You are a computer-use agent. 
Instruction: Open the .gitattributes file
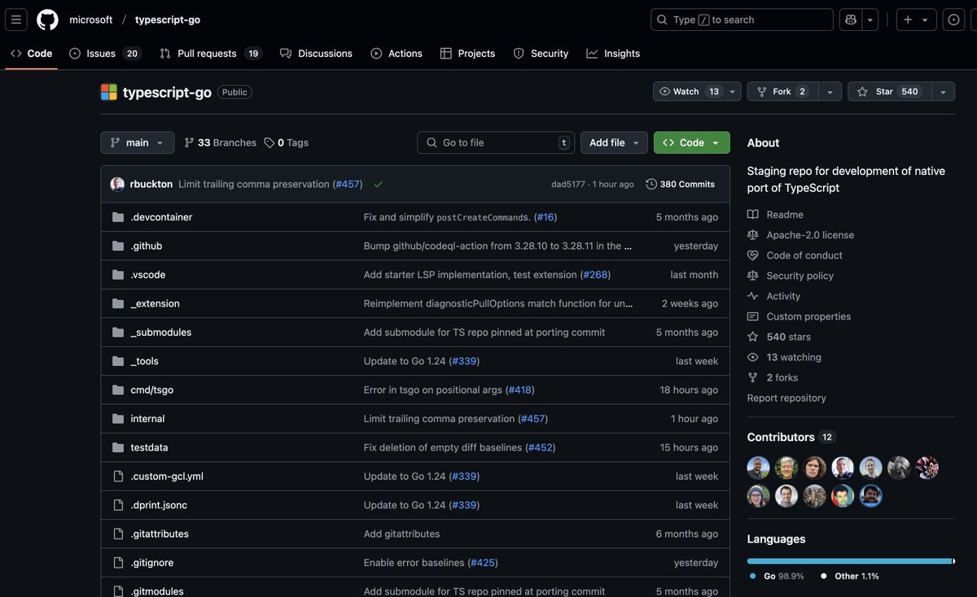(160, 534)
